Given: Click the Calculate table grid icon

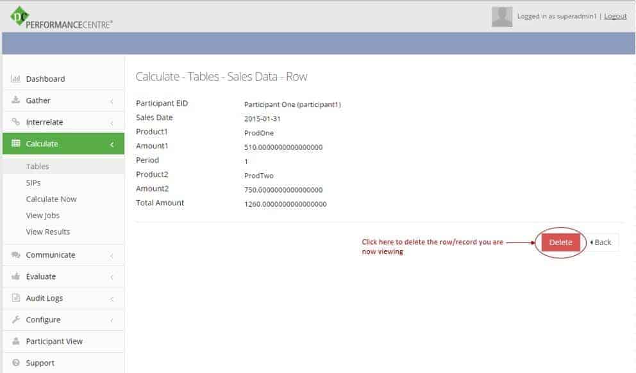Looking at the screenshot, I should (15, 143).
